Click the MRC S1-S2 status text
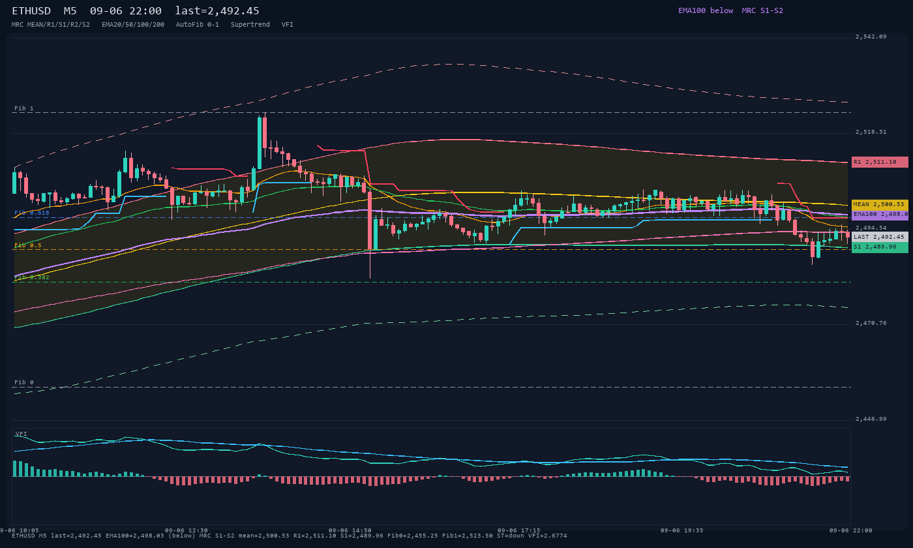 pos(762,10)
